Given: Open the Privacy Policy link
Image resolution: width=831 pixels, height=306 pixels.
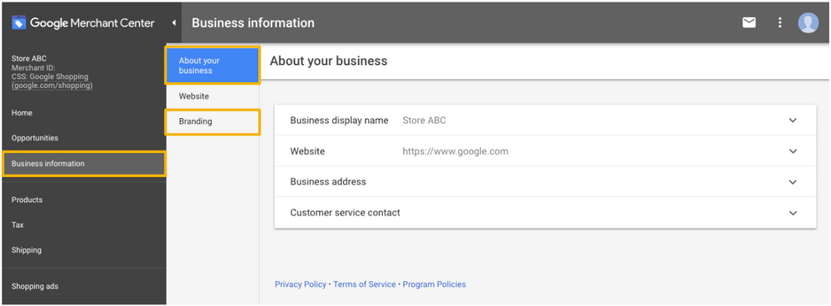Looking at the screenshot, I should (301, 284).
